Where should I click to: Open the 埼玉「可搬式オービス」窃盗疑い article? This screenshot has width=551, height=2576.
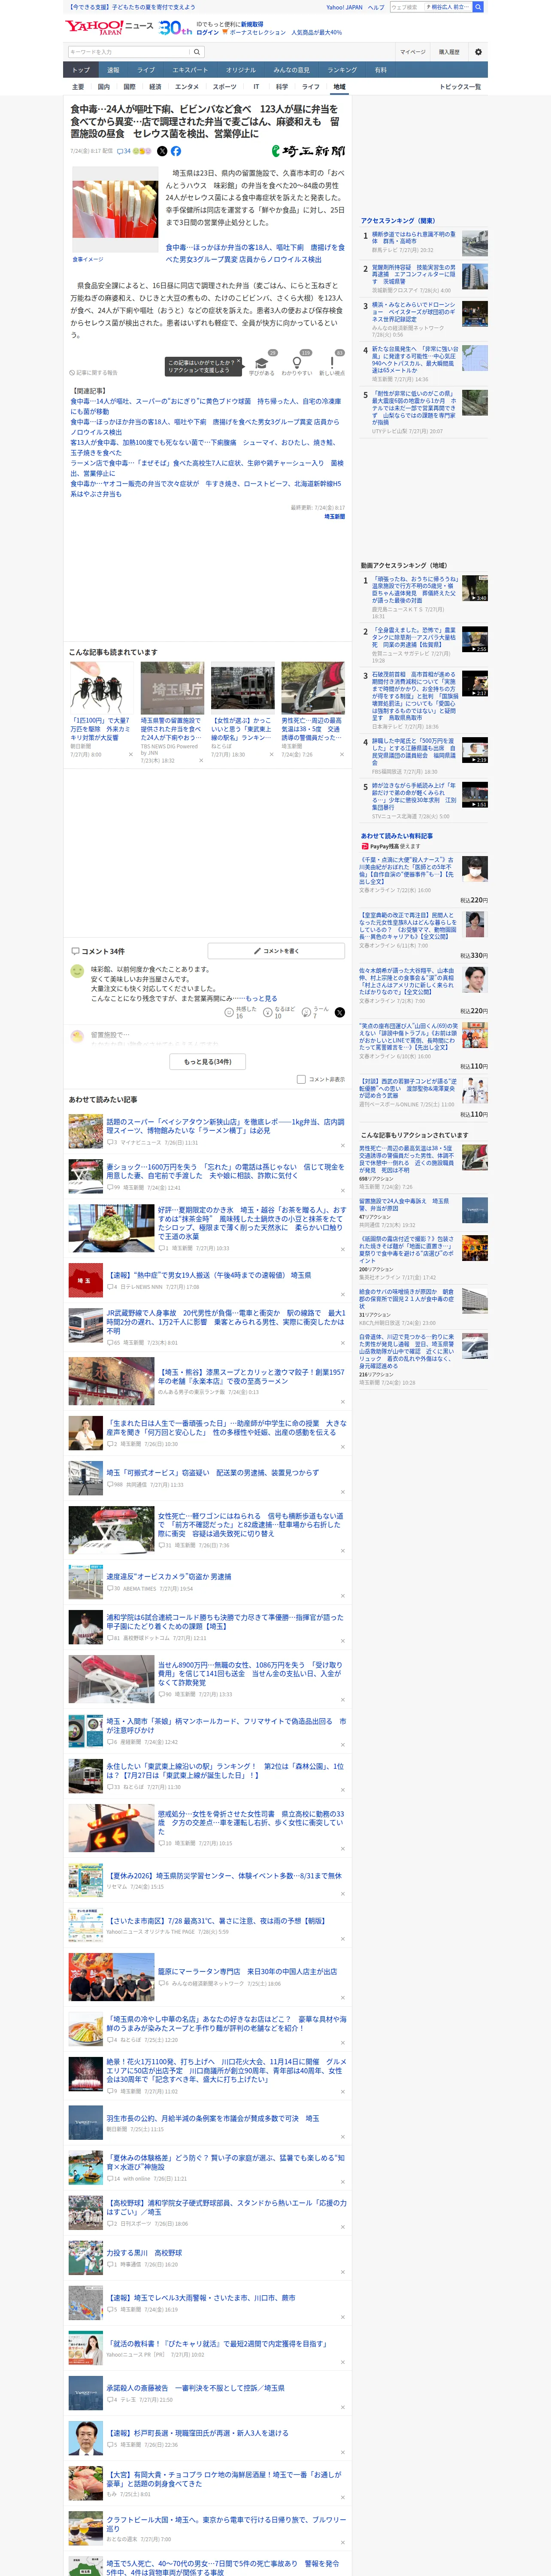pyautogui.click(x=213, y=1472)
